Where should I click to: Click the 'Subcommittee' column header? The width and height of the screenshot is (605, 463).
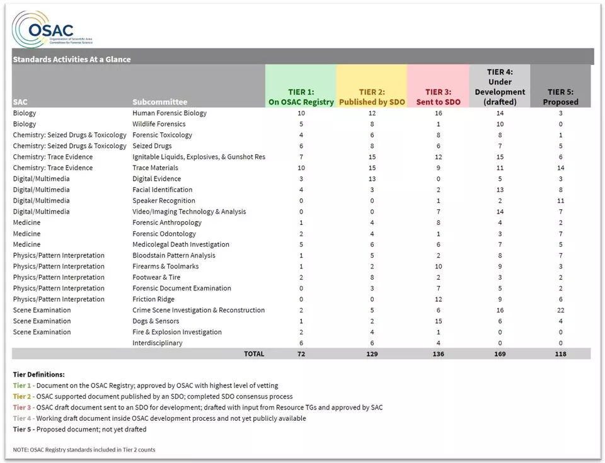pos(159,102)
